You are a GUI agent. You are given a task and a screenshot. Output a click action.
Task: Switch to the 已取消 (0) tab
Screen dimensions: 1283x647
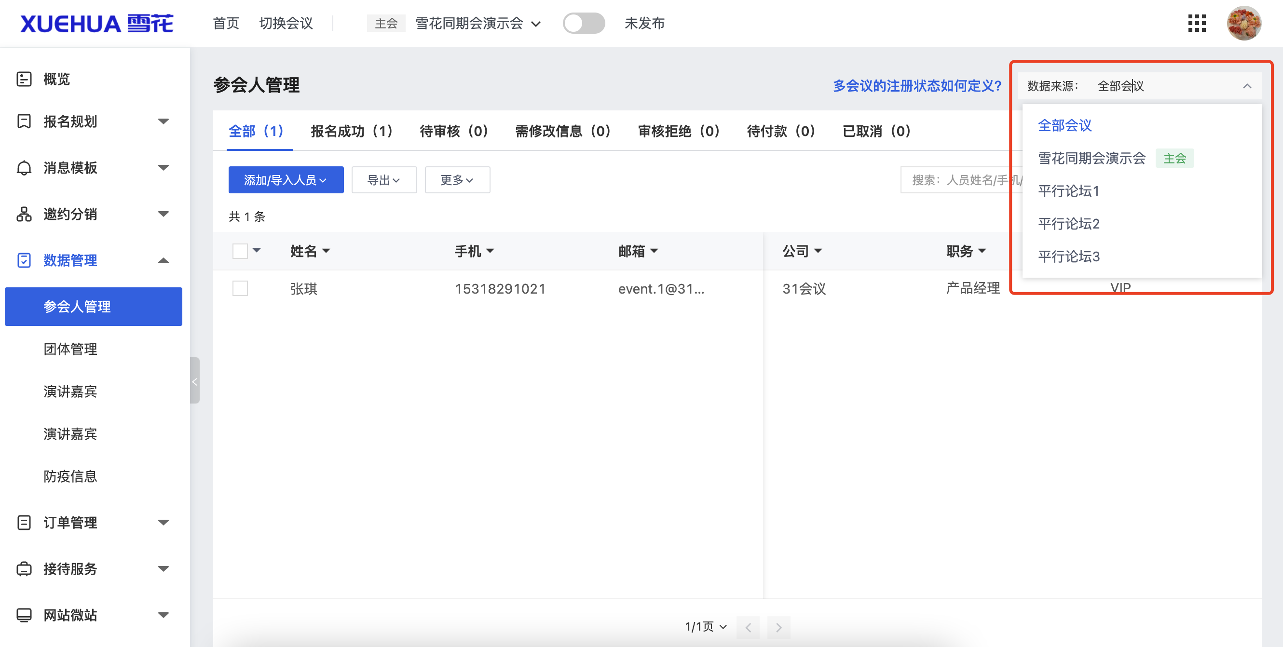pos(876,131)
